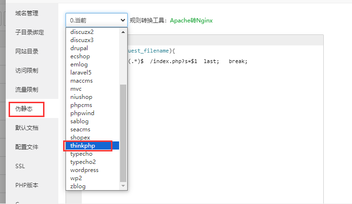Screen dimensions: 352x204
Task: Choose wordpress in the dropdown list
Action: (x=84, y=170)
